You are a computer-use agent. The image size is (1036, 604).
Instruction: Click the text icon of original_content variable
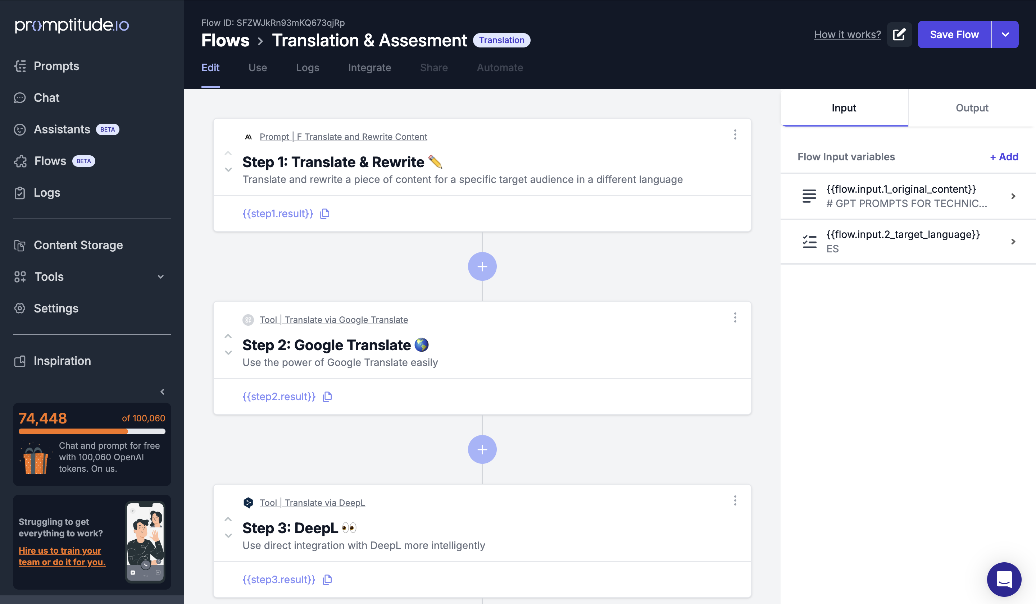tap(809, 196)
